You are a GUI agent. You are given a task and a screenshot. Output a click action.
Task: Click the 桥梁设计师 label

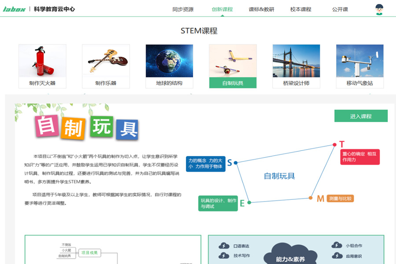coord(296,83)
